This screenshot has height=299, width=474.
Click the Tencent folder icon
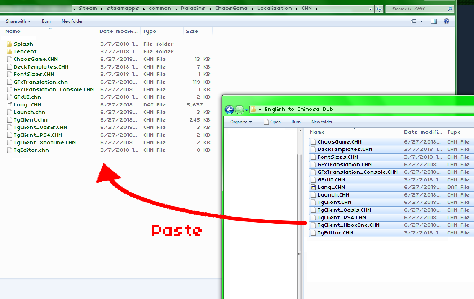point(9,52)
